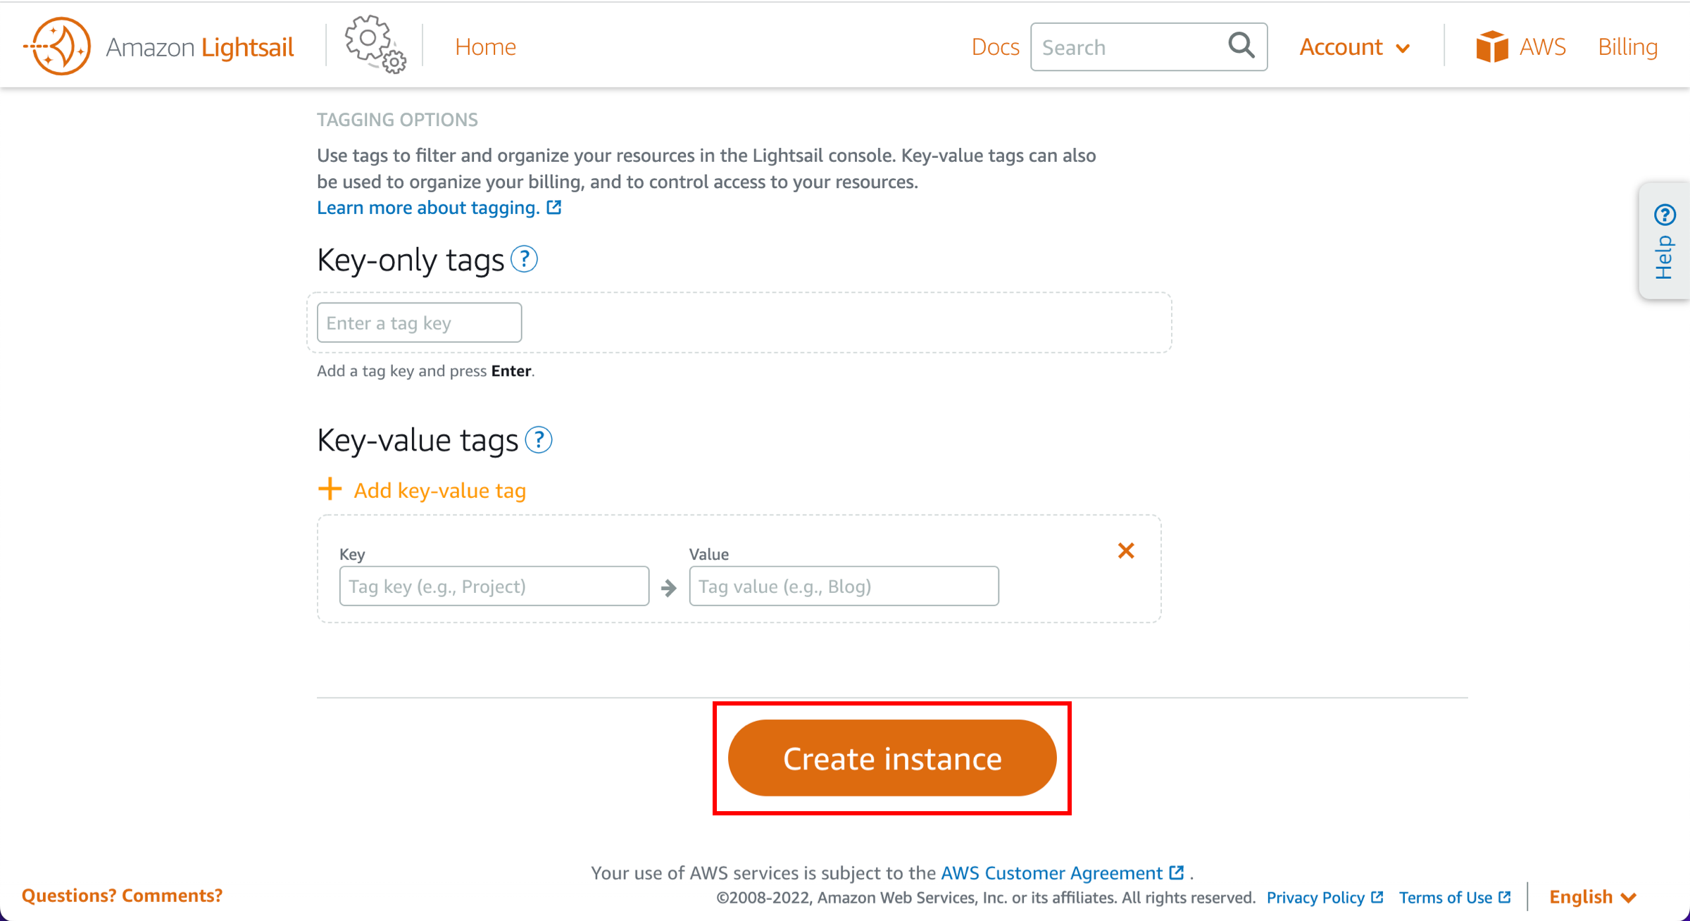Open Learn more about tagging link
Viewport: 1690px width, 921px height.
click(428, 207)
